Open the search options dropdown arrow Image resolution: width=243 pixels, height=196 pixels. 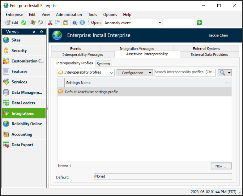click(229, 73)
